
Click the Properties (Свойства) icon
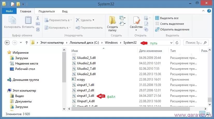(x=136, y=20)
